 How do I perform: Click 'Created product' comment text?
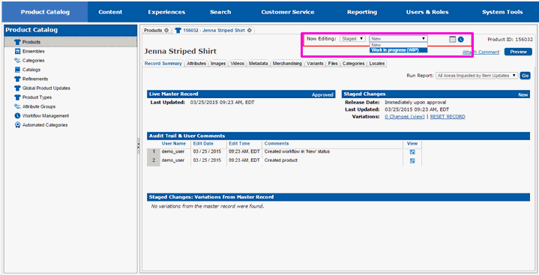(x=281, y=160)
